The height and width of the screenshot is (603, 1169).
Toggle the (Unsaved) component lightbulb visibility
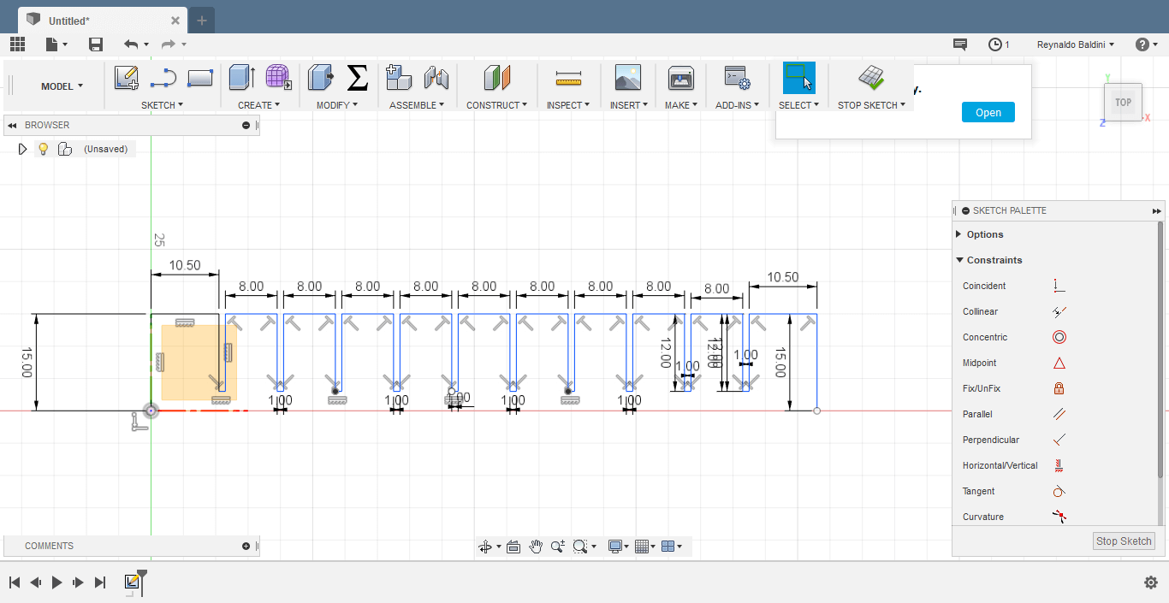tap(43, 149)
